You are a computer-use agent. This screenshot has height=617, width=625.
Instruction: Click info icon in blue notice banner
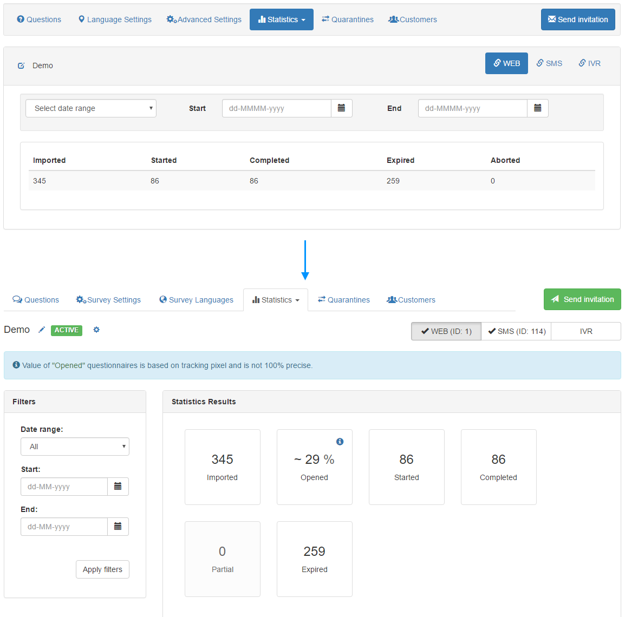16,365
